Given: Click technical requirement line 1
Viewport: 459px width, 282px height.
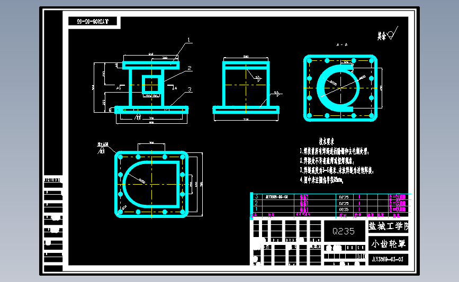Looking at the screenshot, I should [334, 151].
